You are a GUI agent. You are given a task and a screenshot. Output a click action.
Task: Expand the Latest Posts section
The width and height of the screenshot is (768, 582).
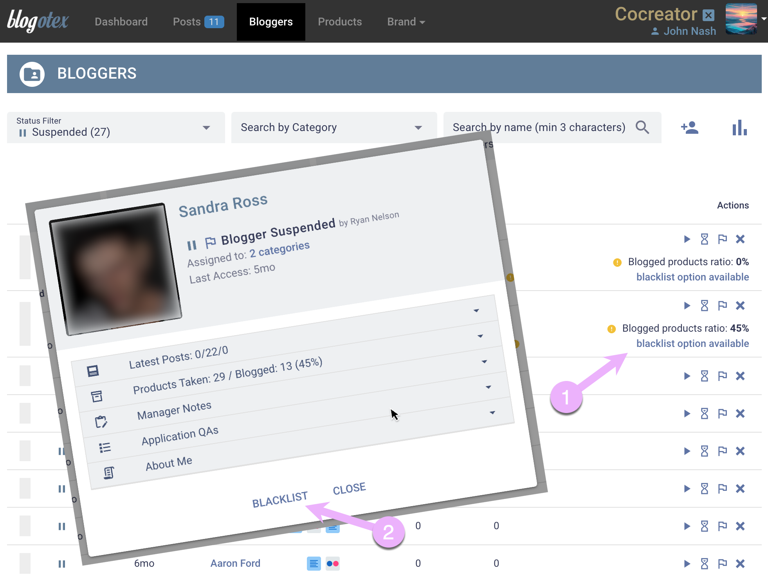(x=178, y=357)
